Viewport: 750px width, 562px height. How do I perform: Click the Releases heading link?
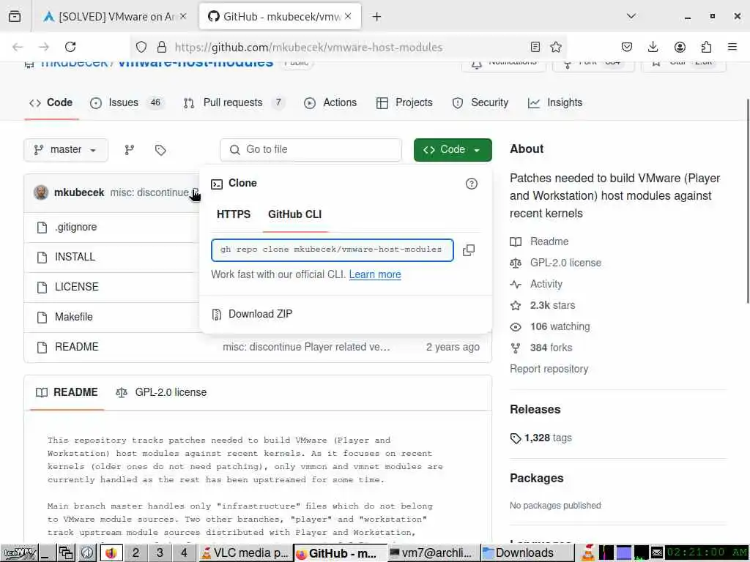pos(535,410)
